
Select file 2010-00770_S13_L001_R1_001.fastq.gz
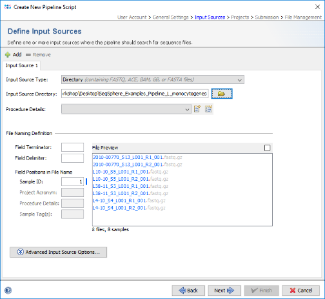137,157
